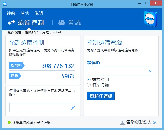The height and width of the screenshot is (130, 164).
Task: Click the double chevron beside 電腦與聯絡人
Action: pyautogui.click(x=154, y=122)
